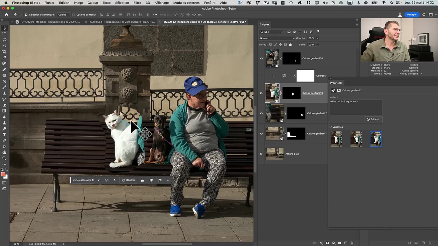The width and height of the screenshot is (438, 246).
Task: Open the Type layer filter dropdown
Action: point(271,32)
